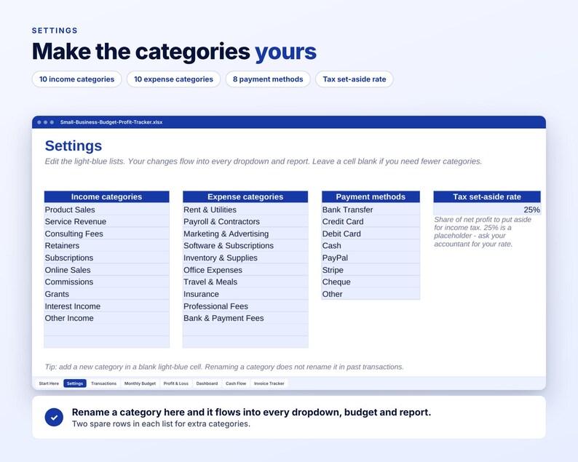
Task: Open the Invoice Tracker tab
Action: (x=269, y=383)
